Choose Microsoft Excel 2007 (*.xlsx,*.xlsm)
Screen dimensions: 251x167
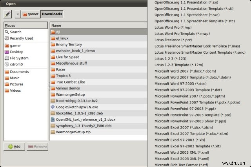point(184,127)
